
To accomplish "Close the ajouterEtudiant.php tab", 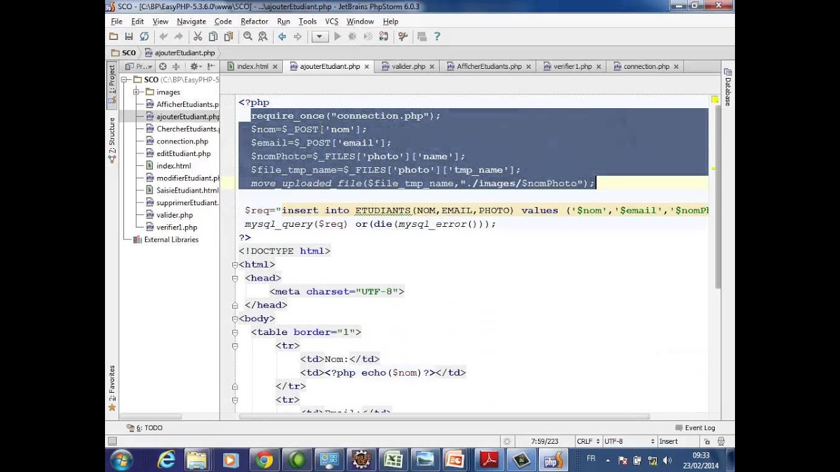I will click(367, 66).
